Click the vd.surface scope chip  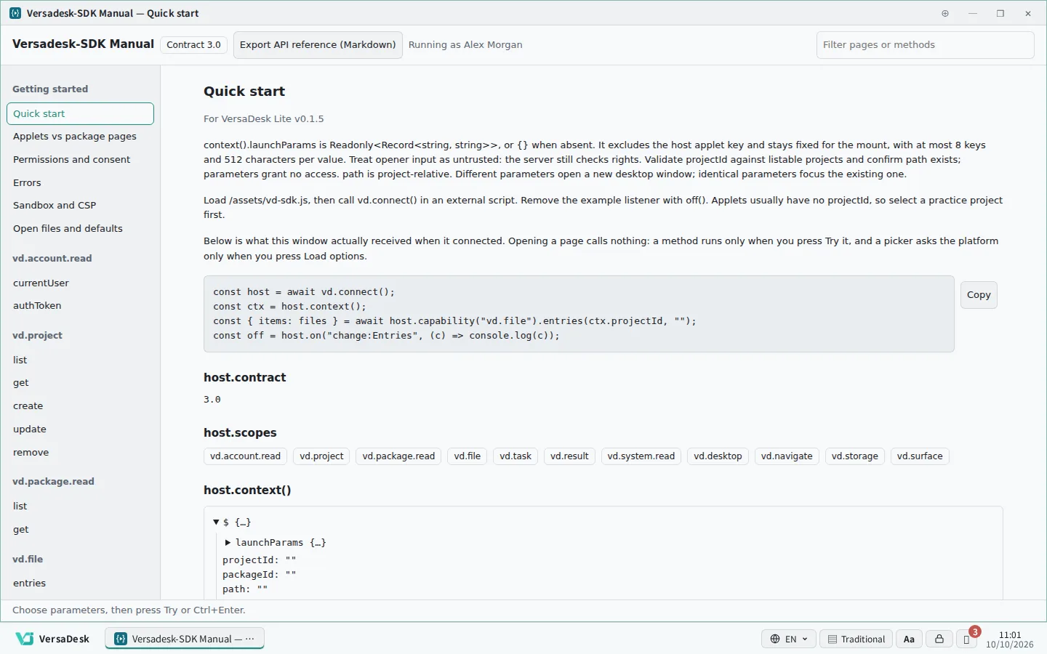(x=920, y=456)
